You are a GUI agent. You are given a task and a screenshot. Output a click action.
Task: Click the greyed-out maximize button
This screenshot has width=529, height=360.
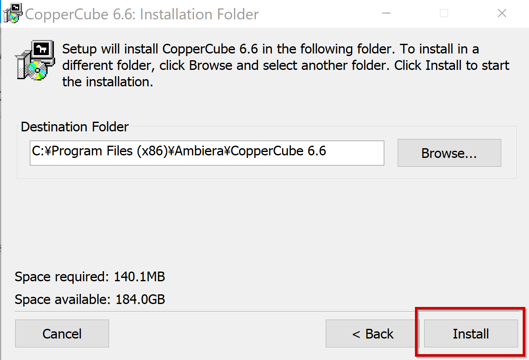444,13
